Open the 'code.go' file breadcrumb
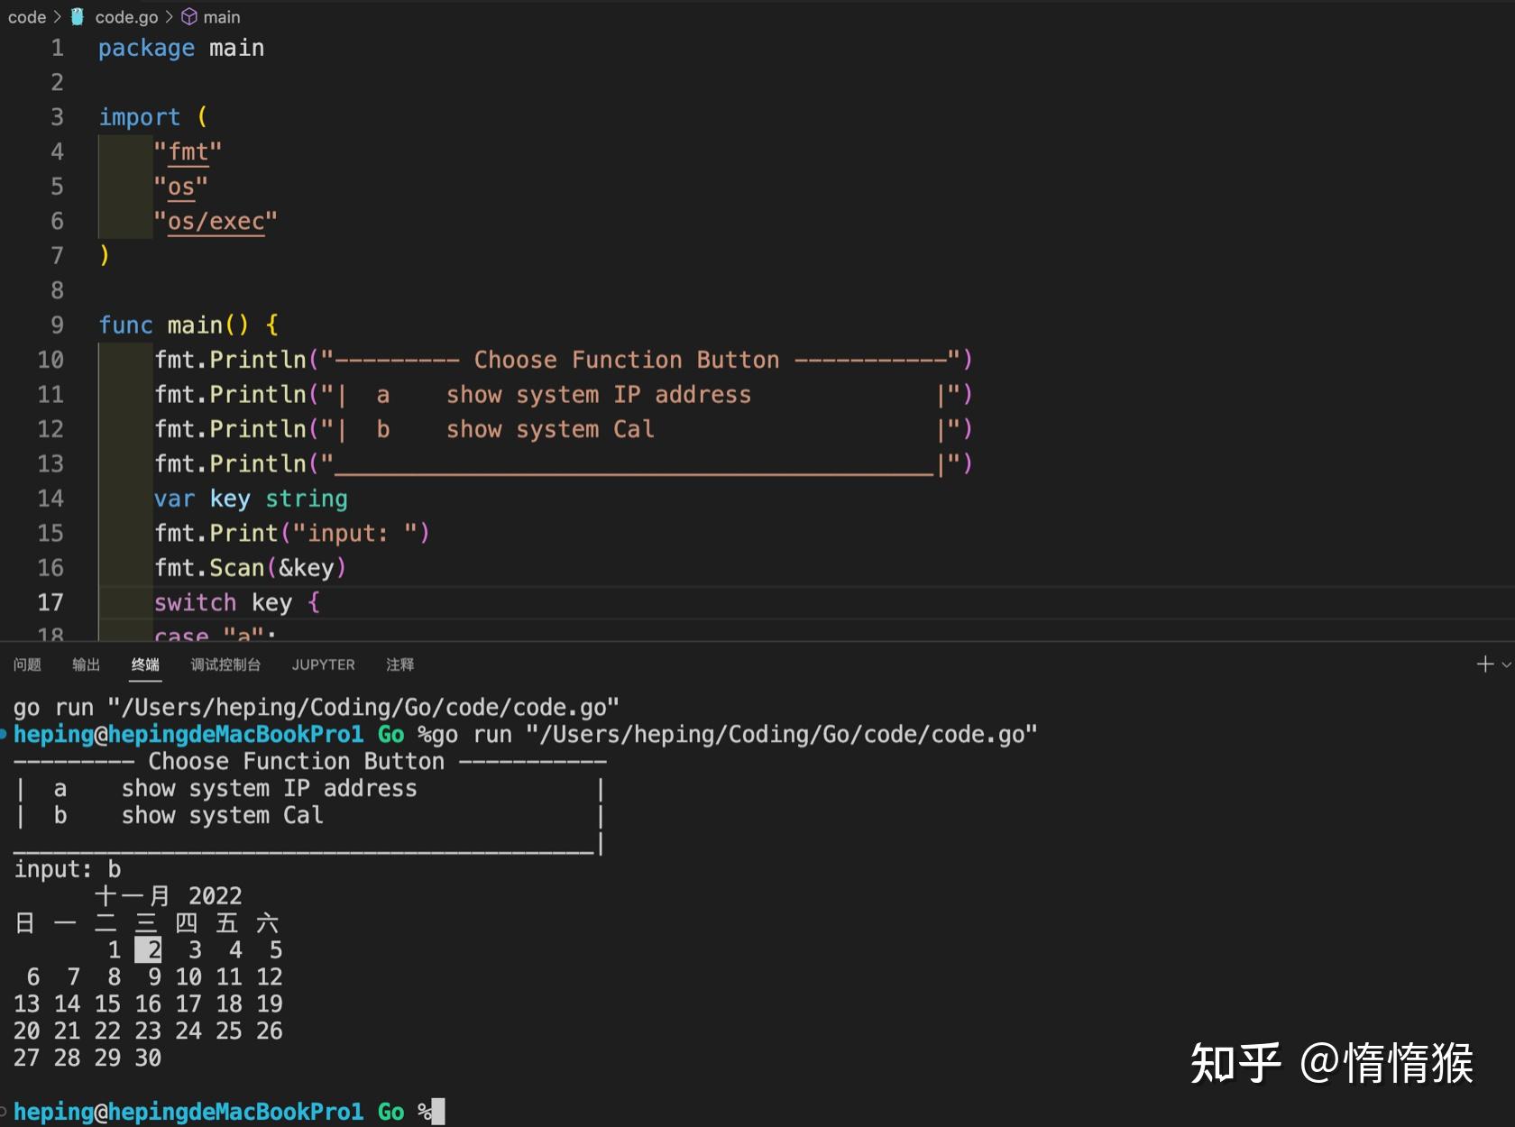The width and height of the screenshot is (1515, 1127). (x=126, y=17)
